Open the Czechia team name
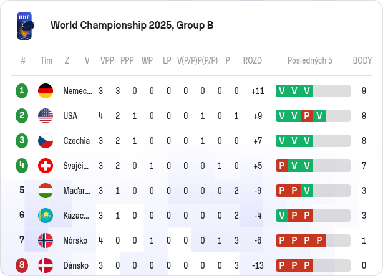 (77, 141)
